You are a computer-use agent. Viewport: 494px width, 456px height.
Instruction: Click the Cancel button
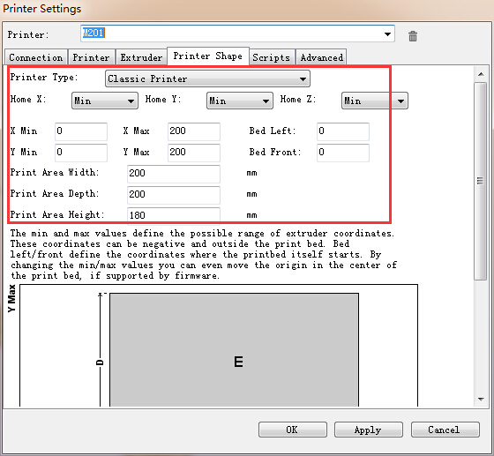pos(445,430)
